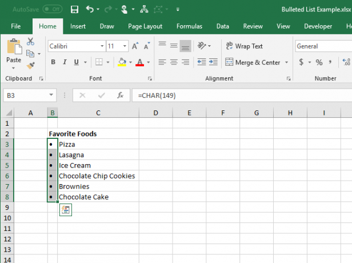Decrease font size with small A

(147, 46)
